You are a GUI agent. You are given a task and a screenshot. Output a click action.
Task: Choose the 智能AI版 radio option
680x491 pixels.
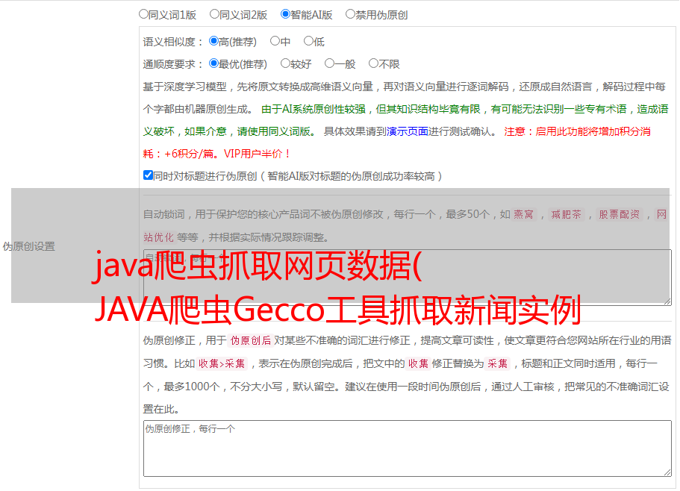click(285, 14)
